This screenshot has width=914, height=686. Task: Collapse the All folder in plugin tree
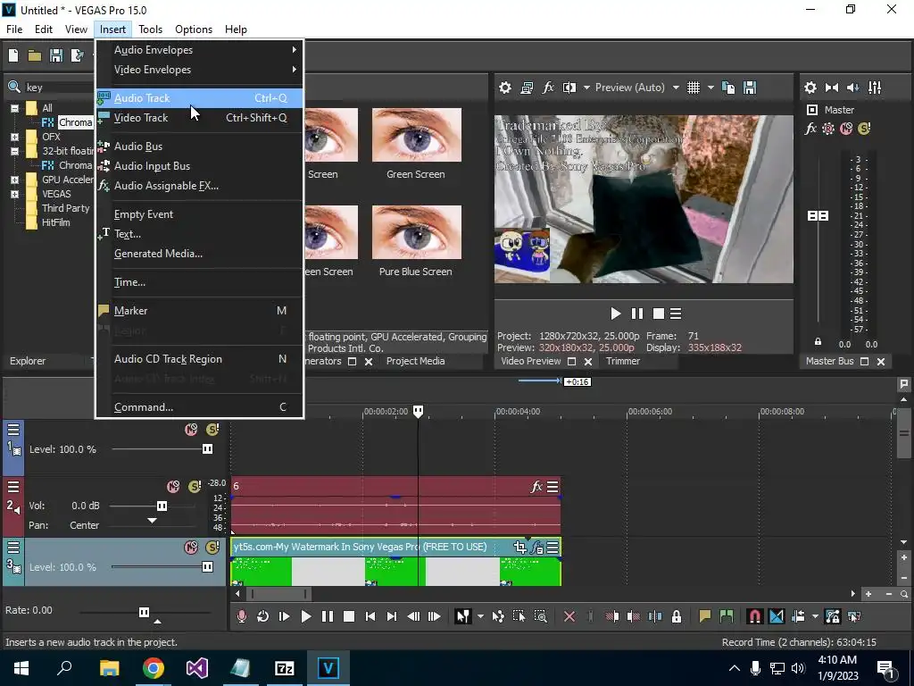click(14, 108)
